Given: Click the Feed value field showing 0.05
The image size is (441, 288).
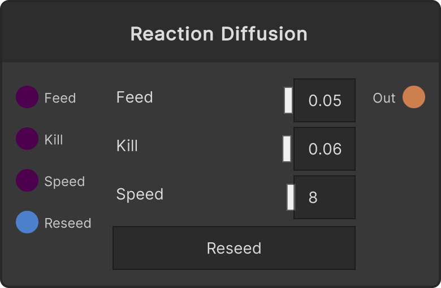Looking at the screenshot, I should (325, 100).
